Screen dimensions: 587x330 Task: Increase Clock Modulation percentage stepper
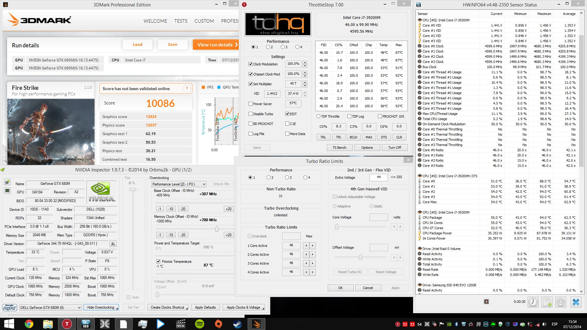[x=305, y=62]
